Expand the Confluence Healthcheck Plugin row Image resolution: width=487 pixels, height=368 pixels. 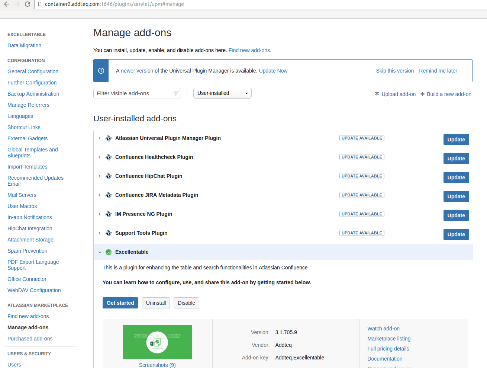click(x=100, y=157)
